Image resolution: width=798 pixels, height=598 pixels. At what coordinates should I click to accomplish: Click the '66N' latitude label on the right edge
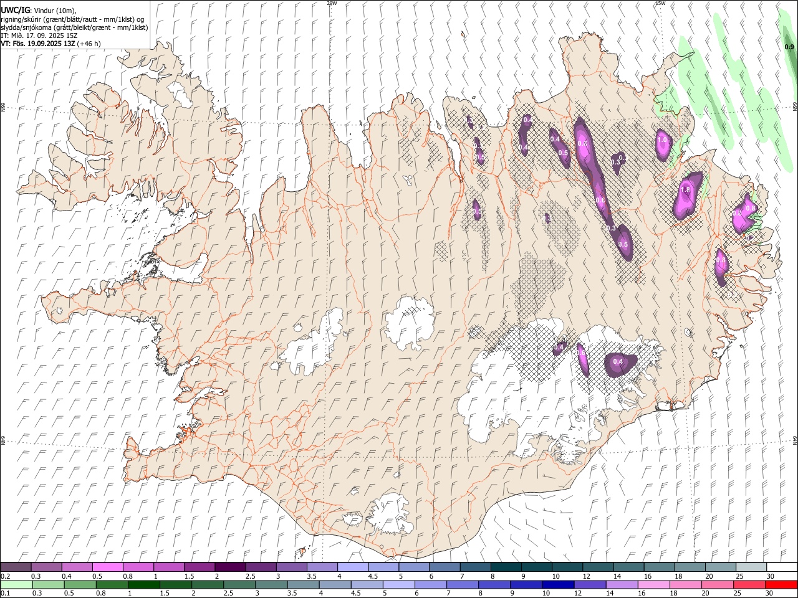pyautogui.click(x=795, y=107)
